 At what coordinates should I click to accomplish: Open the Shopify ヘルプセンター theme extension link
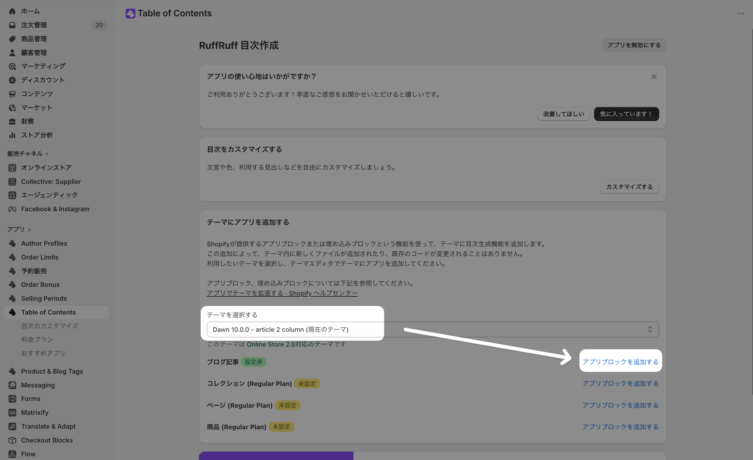(x=282, y=293)
